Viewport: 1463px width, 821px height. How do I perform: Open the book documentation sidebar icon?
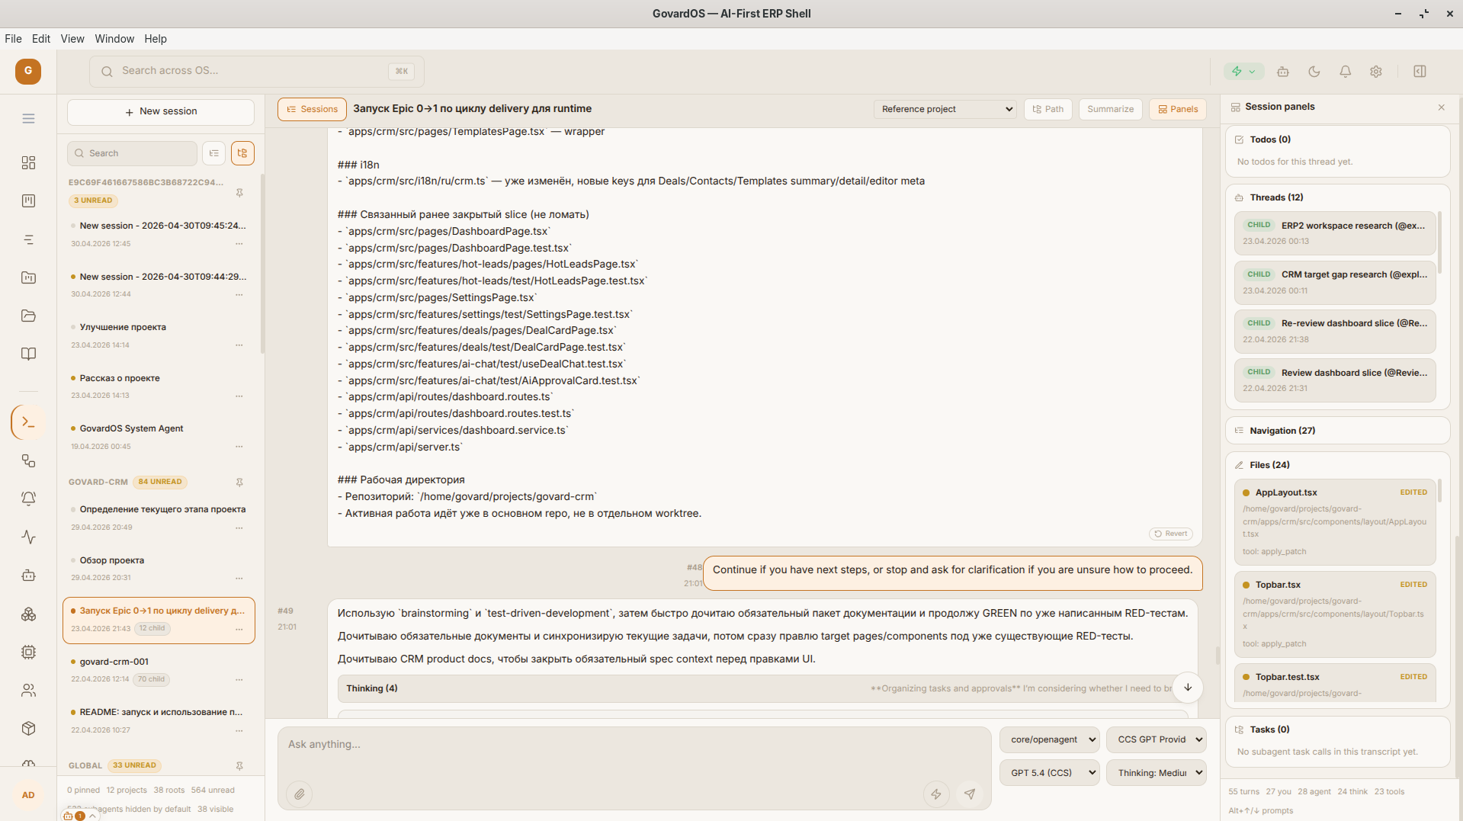[x=28, y=354]
